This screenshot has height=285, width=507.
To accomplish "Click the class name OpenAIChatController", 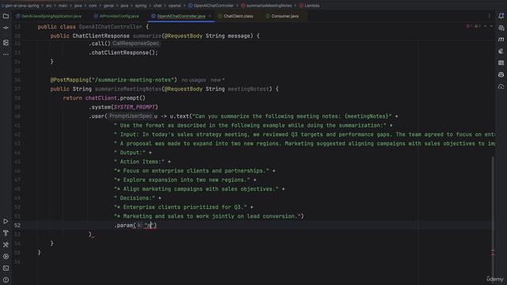I will 111,27.
